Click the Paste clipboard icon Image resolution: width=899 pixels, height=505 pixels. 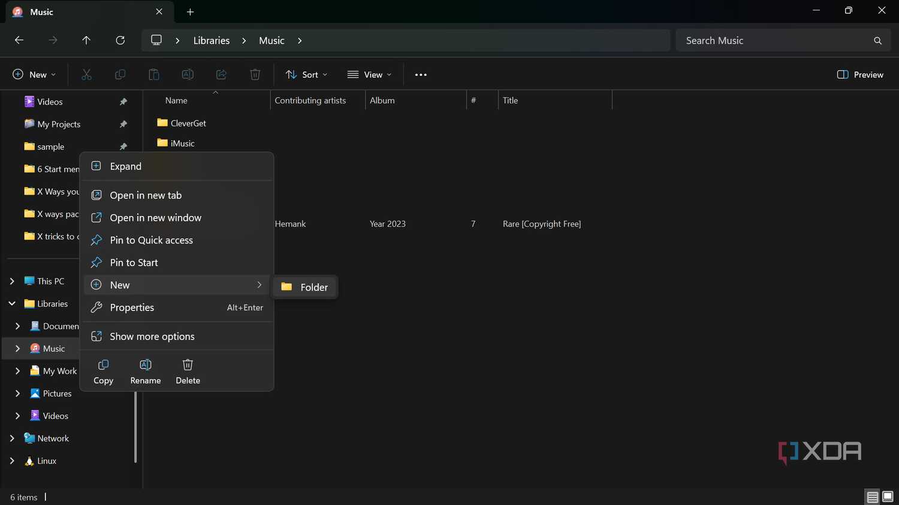154,74
